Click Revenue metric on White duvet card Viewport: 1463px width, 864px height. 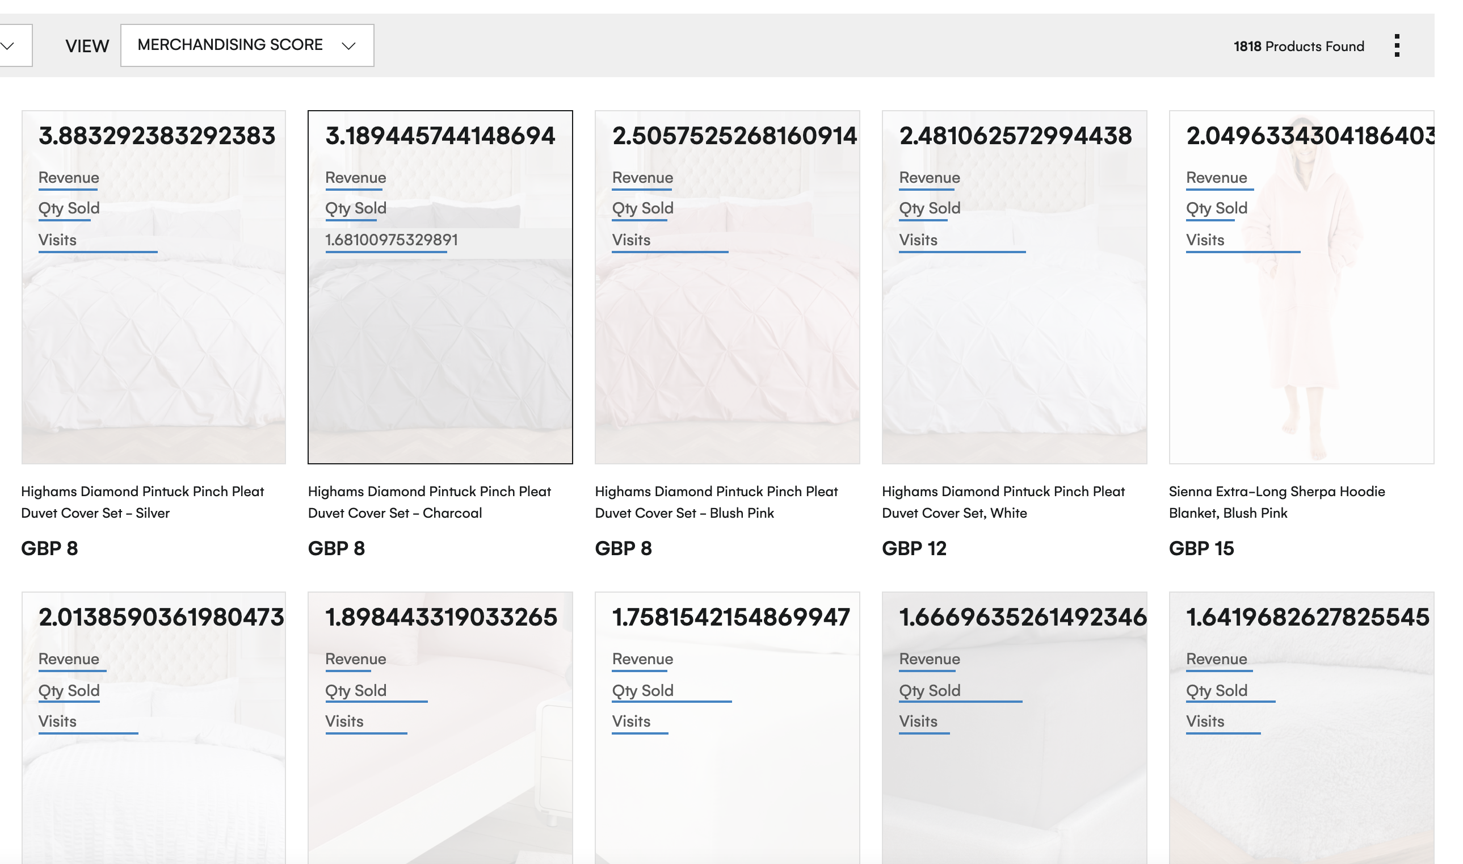click(930, 178)
